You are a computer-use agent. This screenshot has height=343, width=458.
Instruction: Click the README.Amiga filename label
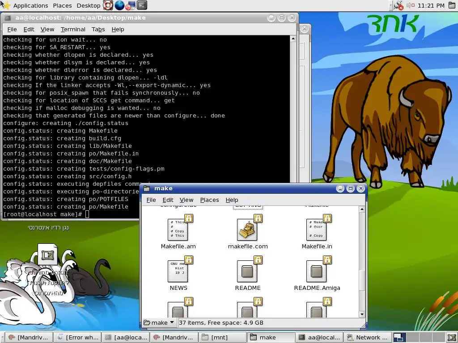(x=317, y=288)
